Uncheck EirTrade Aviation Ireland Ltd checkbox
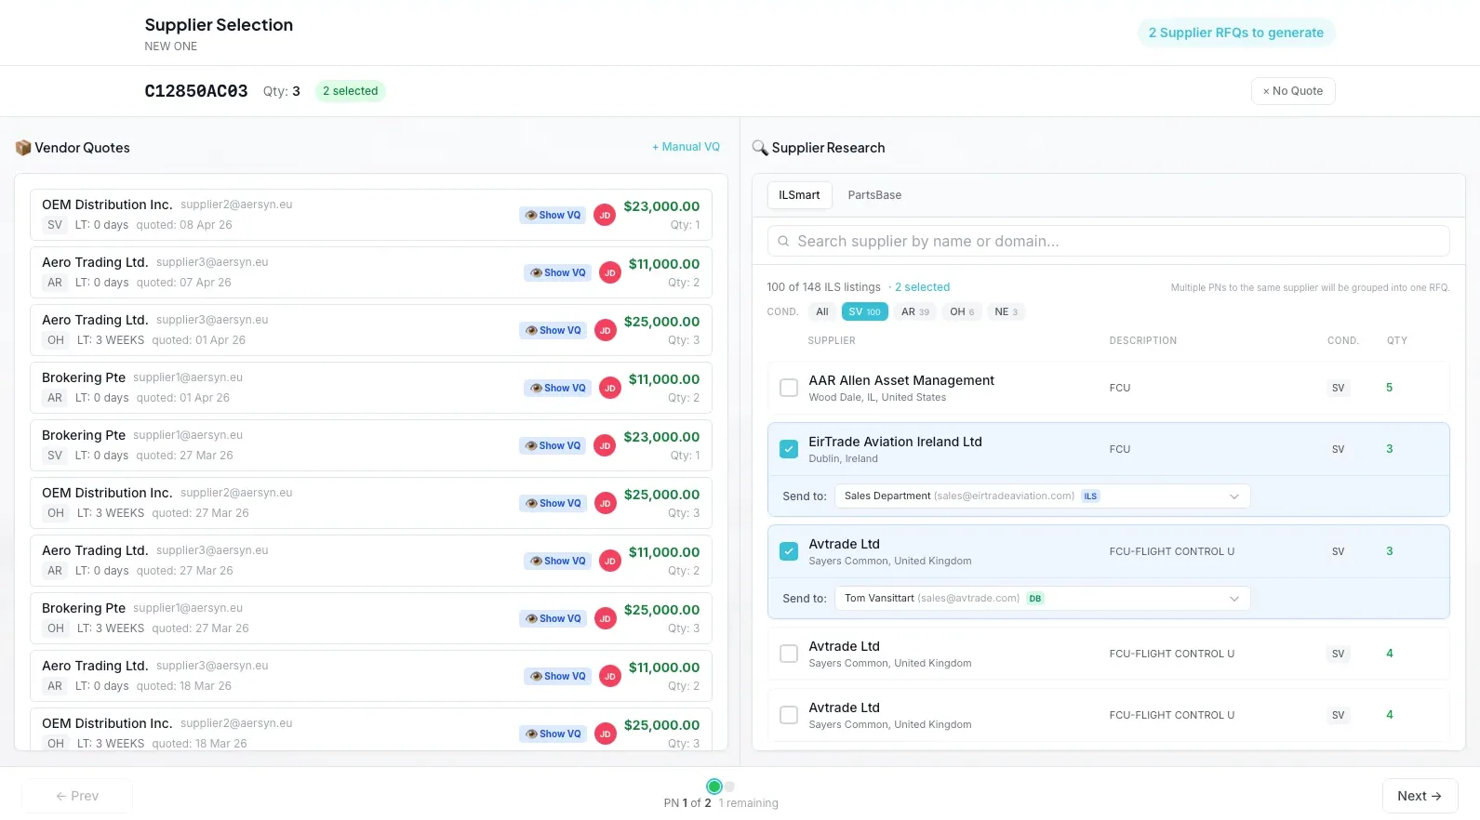Image resolution: width=1480 pixels, height=820 pixels. [789, 449]
